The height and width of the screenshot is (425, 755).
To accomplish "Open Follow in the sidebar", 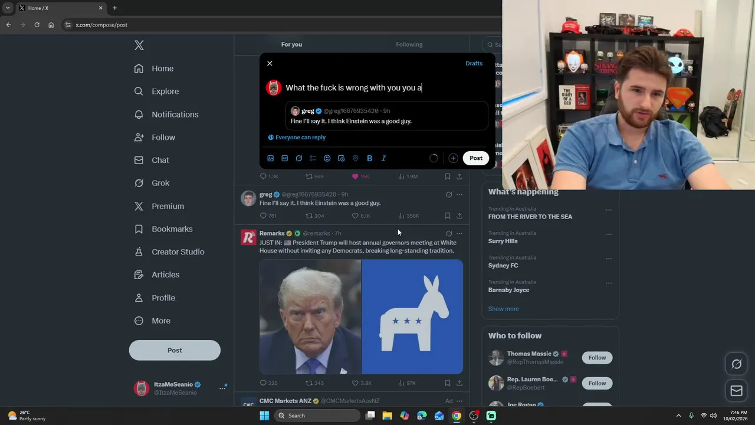I will (x=155, y=138).
